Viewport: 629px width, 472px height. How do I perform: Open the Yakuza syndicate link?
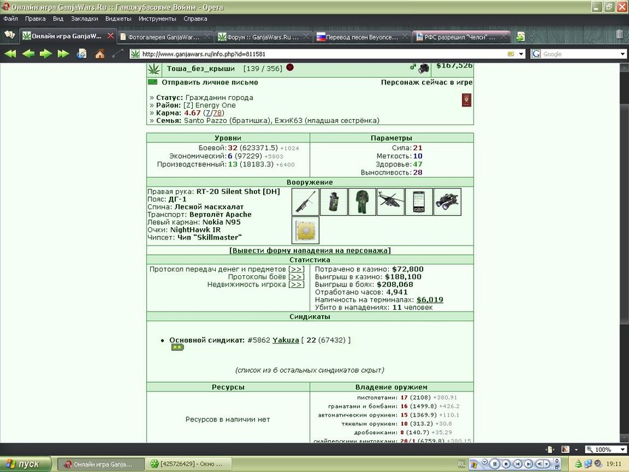[x=285, y=340]
